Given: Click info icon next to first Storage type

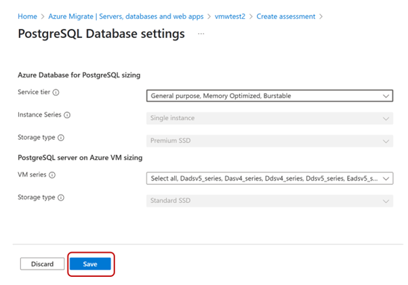Looking at the screenshot, I should (61, 138).
